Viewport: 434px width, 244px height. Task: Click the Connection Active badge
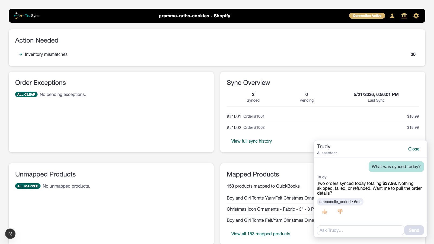(x=367, y=16)
